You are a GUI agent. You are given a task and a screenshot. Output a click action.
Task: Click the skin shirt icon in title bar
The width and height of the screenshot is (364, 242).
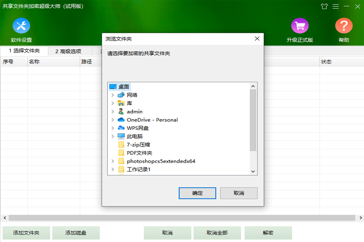pos(324,6)
